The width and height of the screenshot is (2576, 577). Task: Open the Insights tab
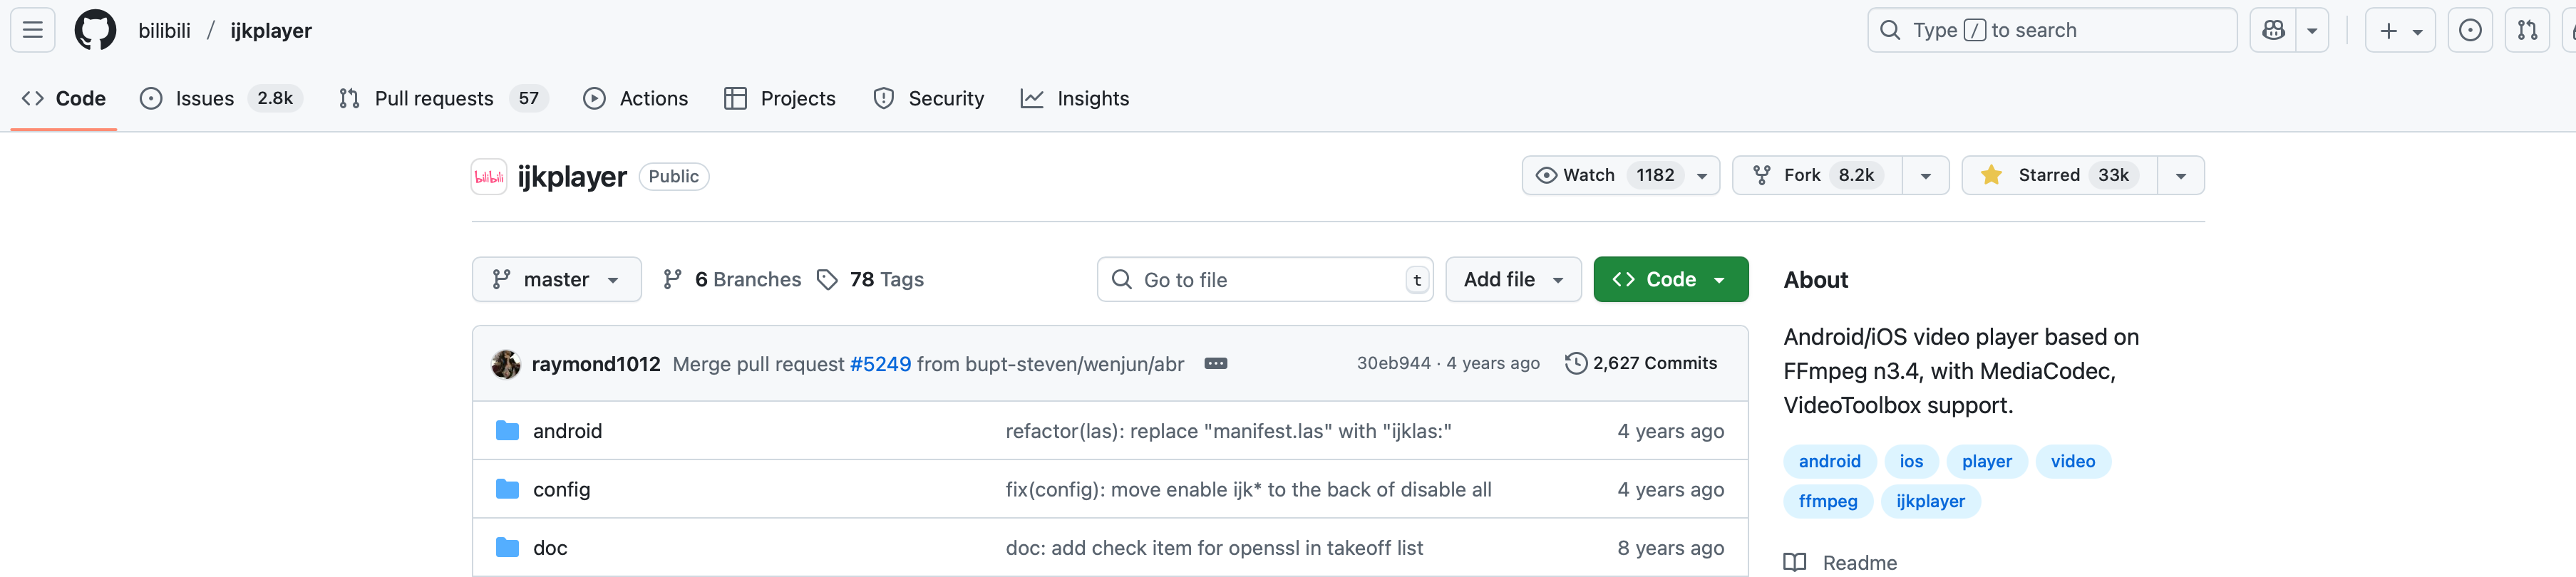1075,98
